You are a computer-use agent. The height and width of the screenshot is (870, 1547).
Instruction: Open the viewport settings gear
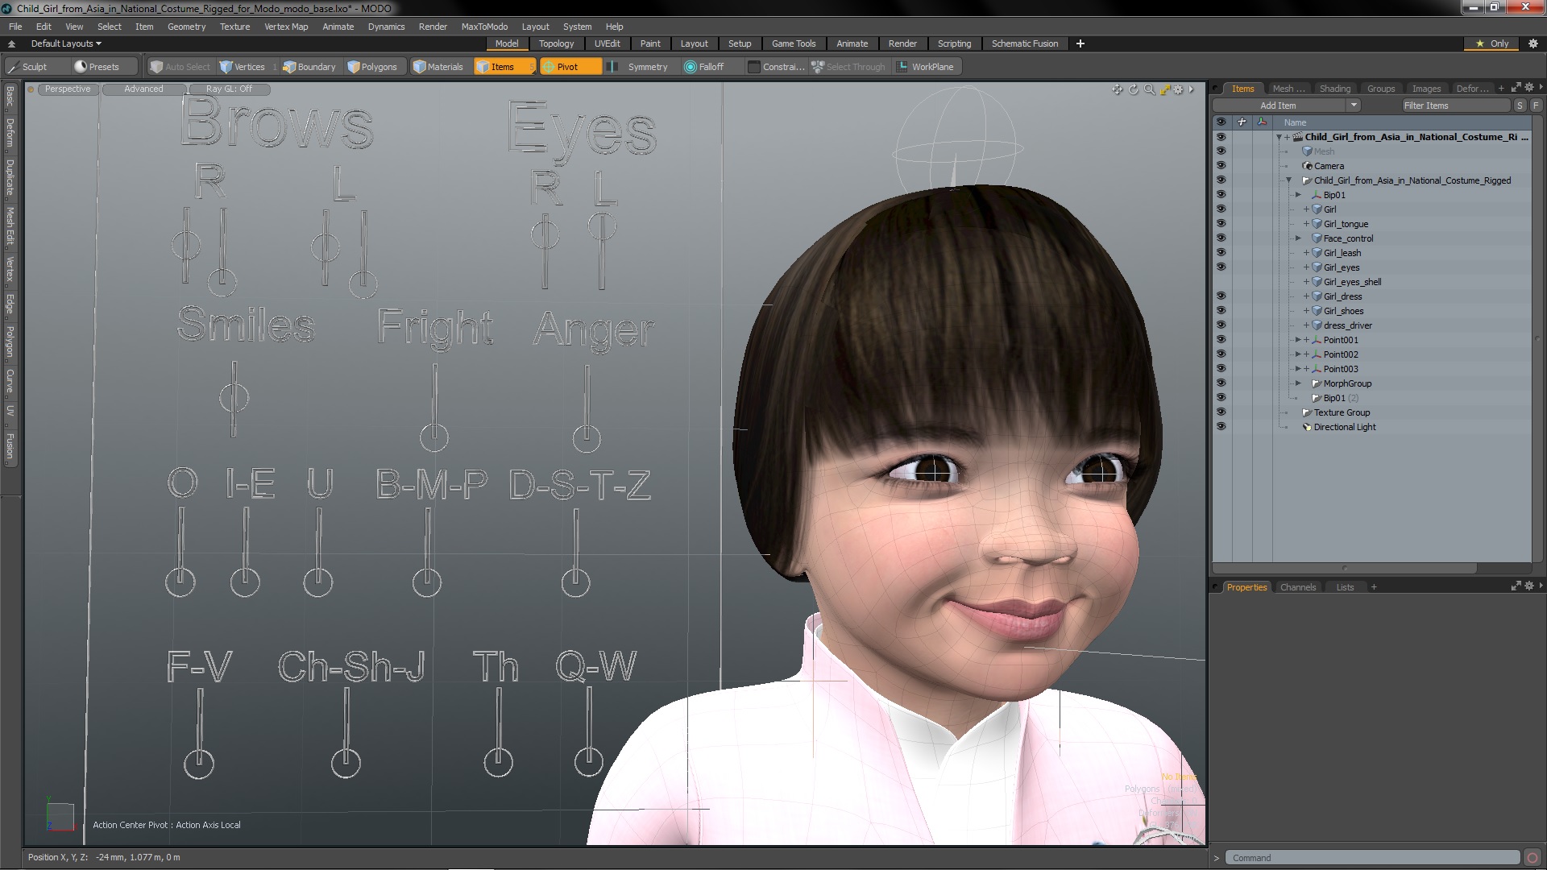tap(1179, 89)
